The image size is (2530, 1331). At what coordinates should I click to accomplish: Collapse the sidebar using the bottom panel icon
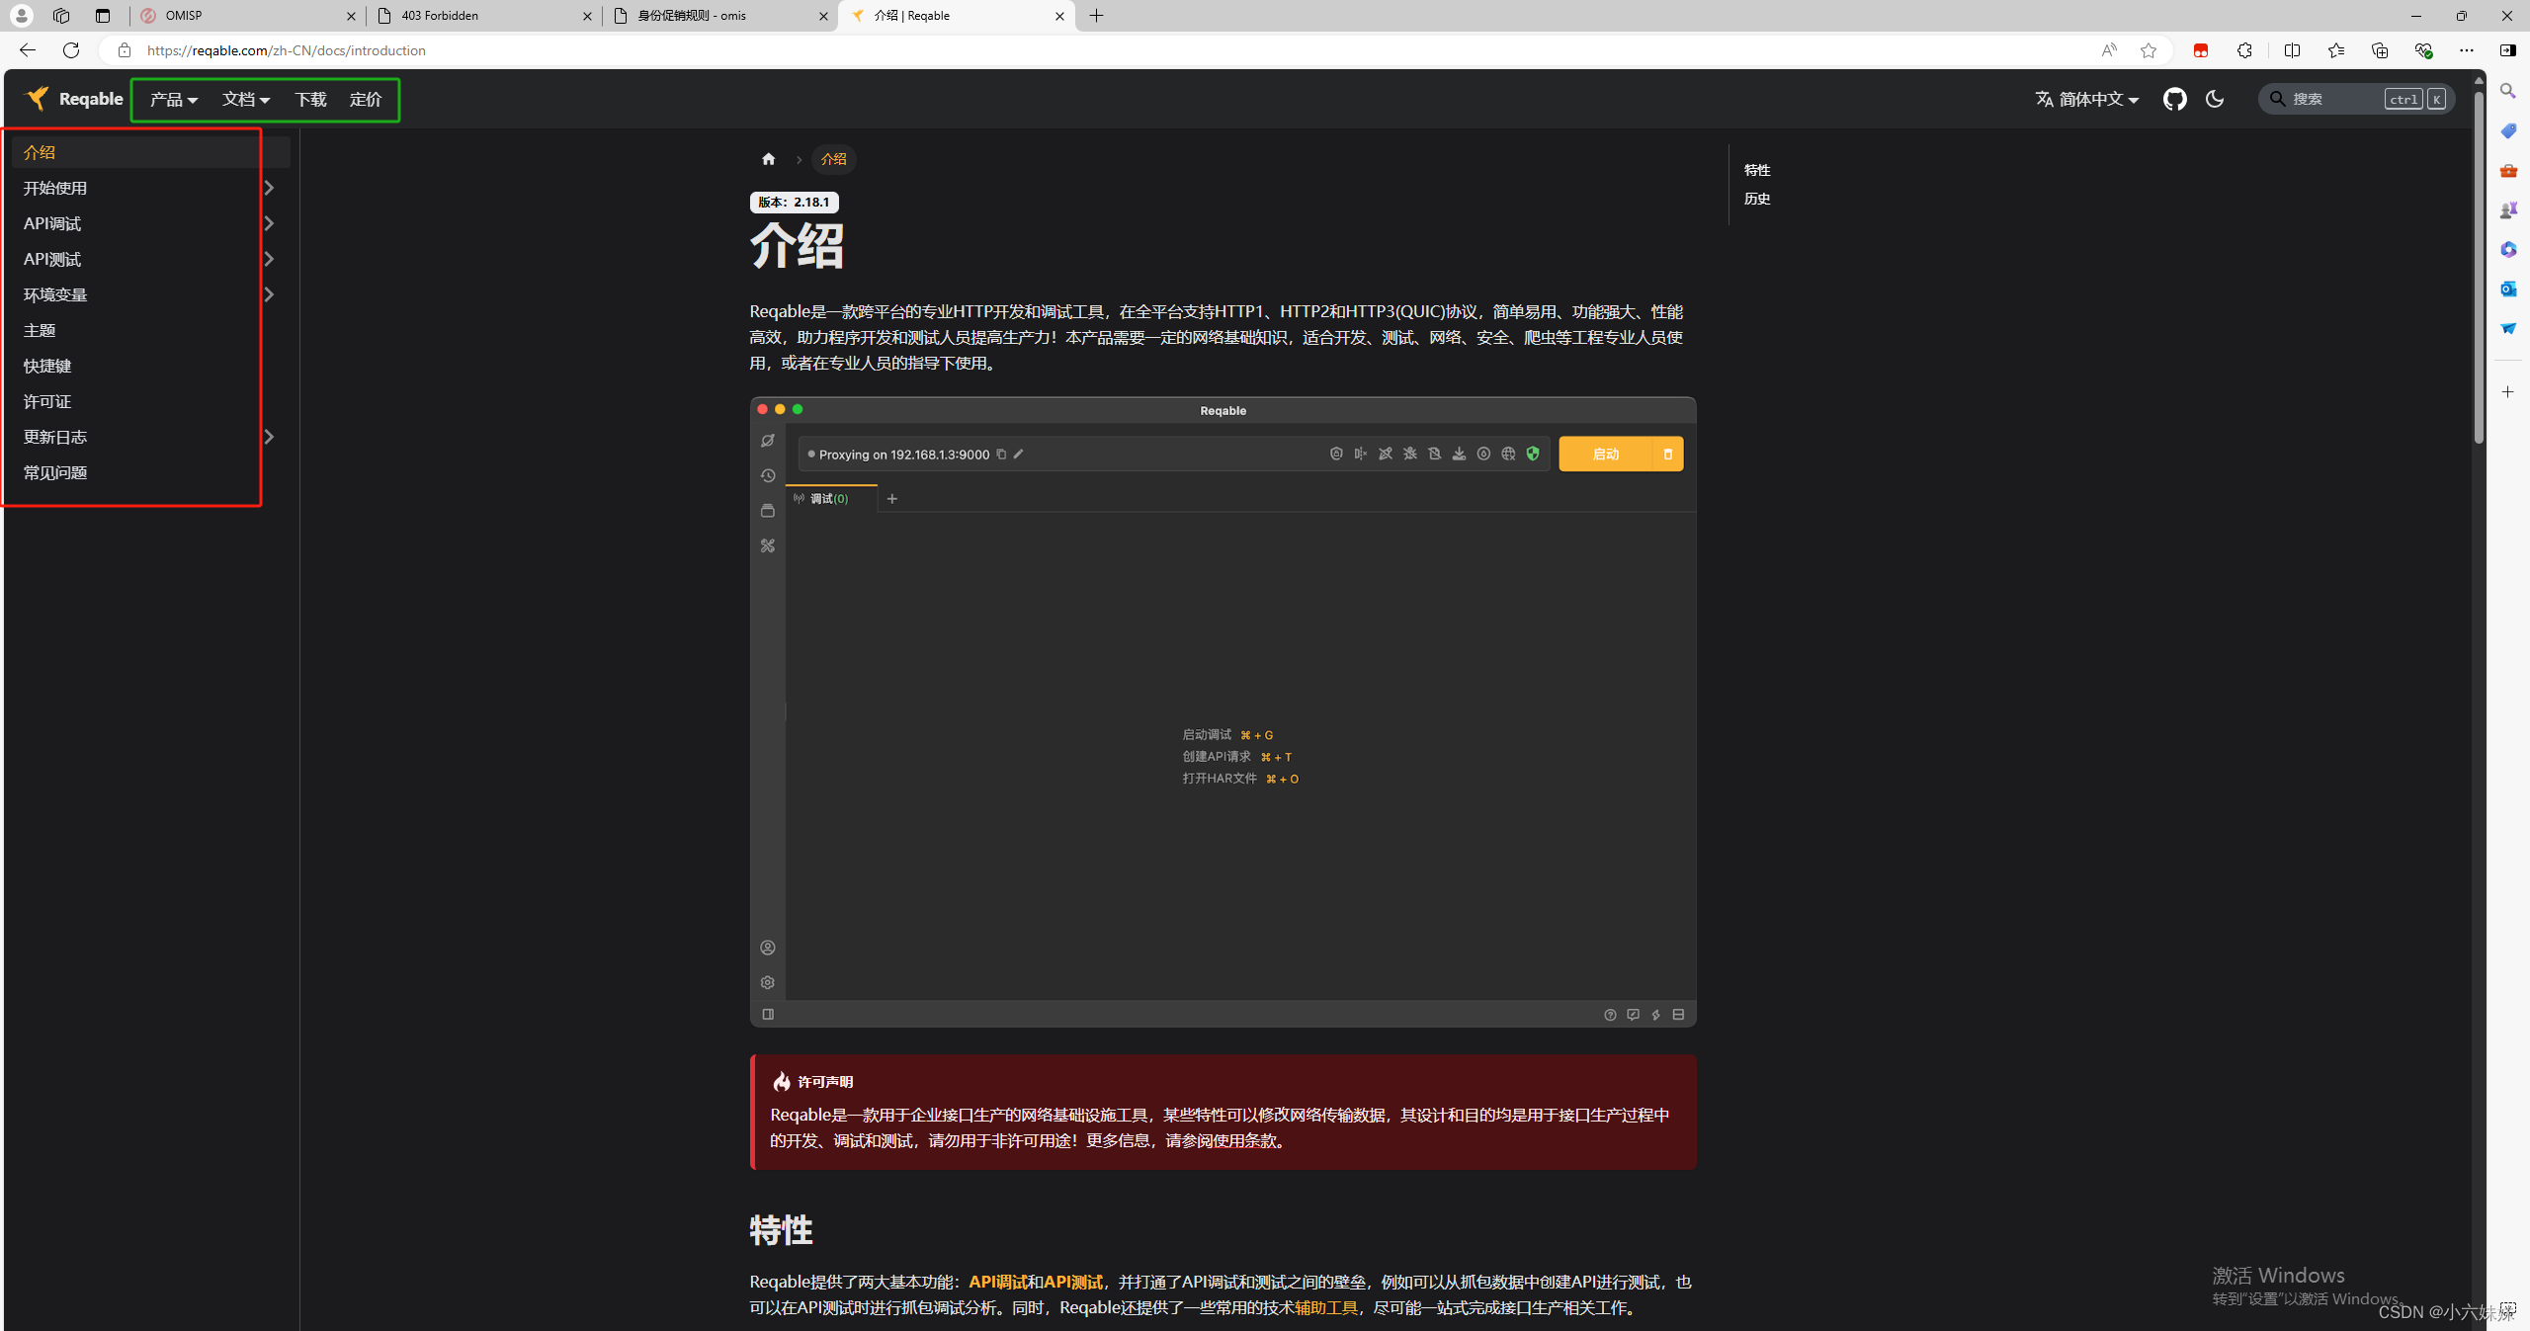768,1014
